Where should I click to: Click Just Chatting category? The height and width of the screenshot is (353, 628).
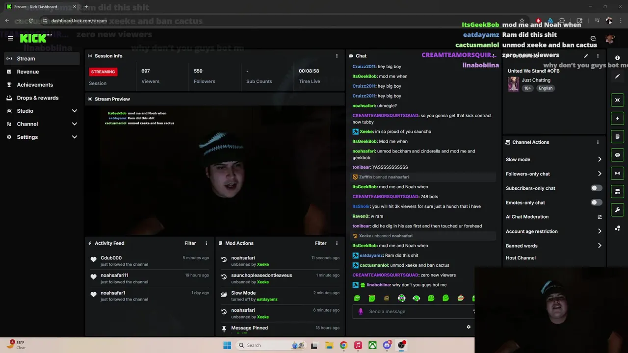coord(536,80)
